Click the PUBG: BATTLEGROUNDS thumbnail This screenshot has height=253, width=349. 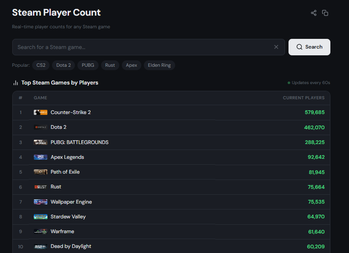[41, 142]
